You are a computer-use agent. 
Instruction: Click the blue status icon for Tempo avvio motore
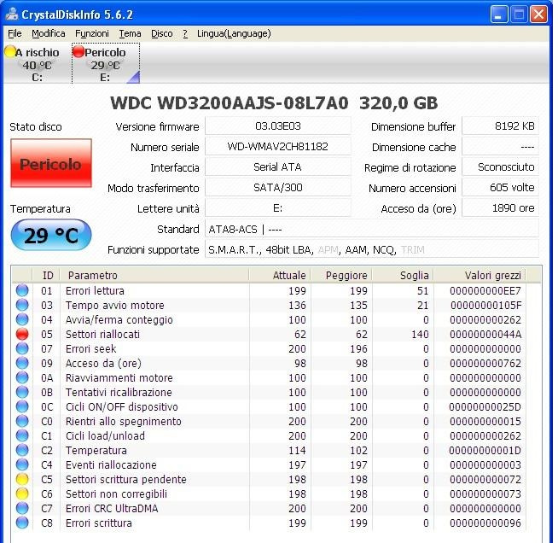pyautogui.click(x=22, y=305)
